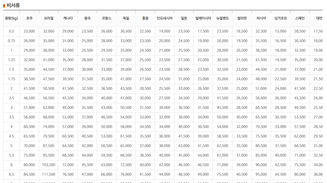The width and height of the screenshot is (327, 183).
Task: Click the 캐나다 column header
Action: click(x=67, y=17)
